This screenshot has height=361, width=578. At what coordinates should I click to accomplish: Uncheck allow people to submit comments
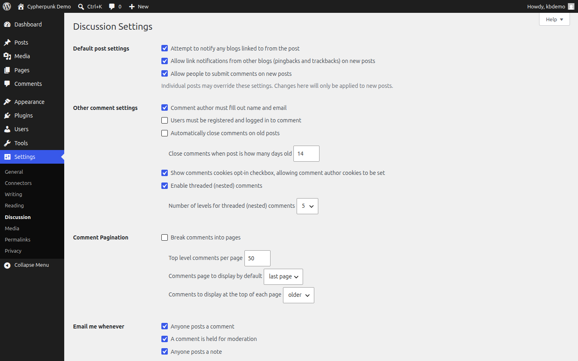point(165,73)
